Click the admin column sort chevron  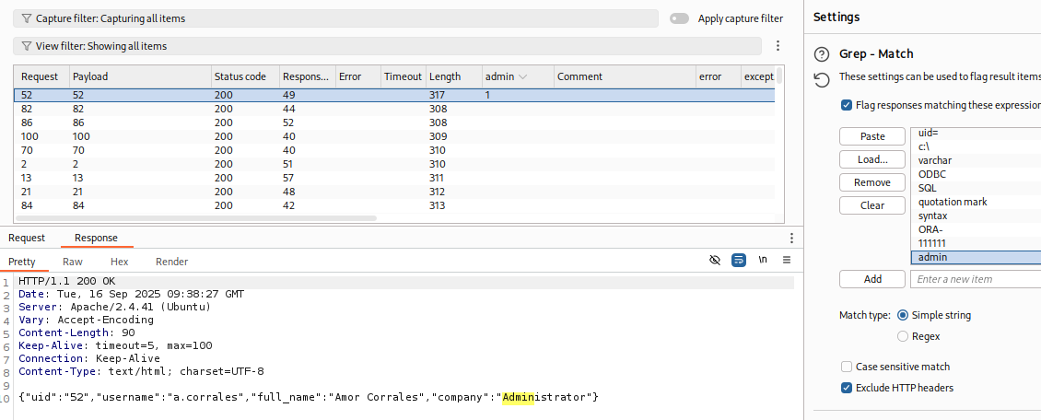[x=523, y=77]
